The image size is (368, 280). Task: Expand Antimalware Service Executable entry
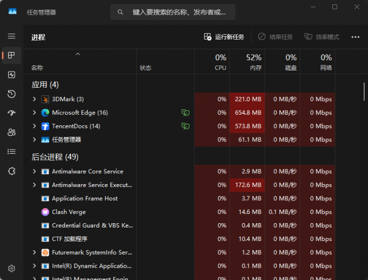pos(34,185)
